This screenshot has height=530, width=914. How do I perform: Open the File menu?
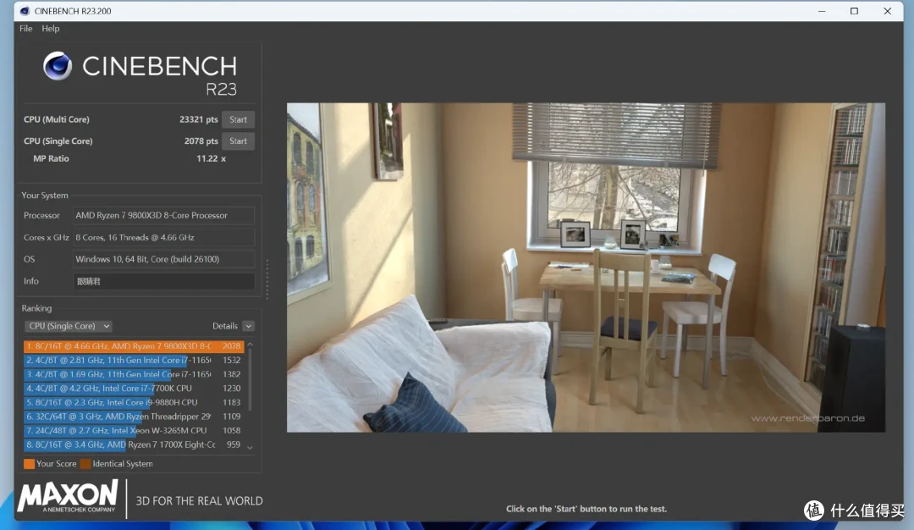[x=25, y=29]
